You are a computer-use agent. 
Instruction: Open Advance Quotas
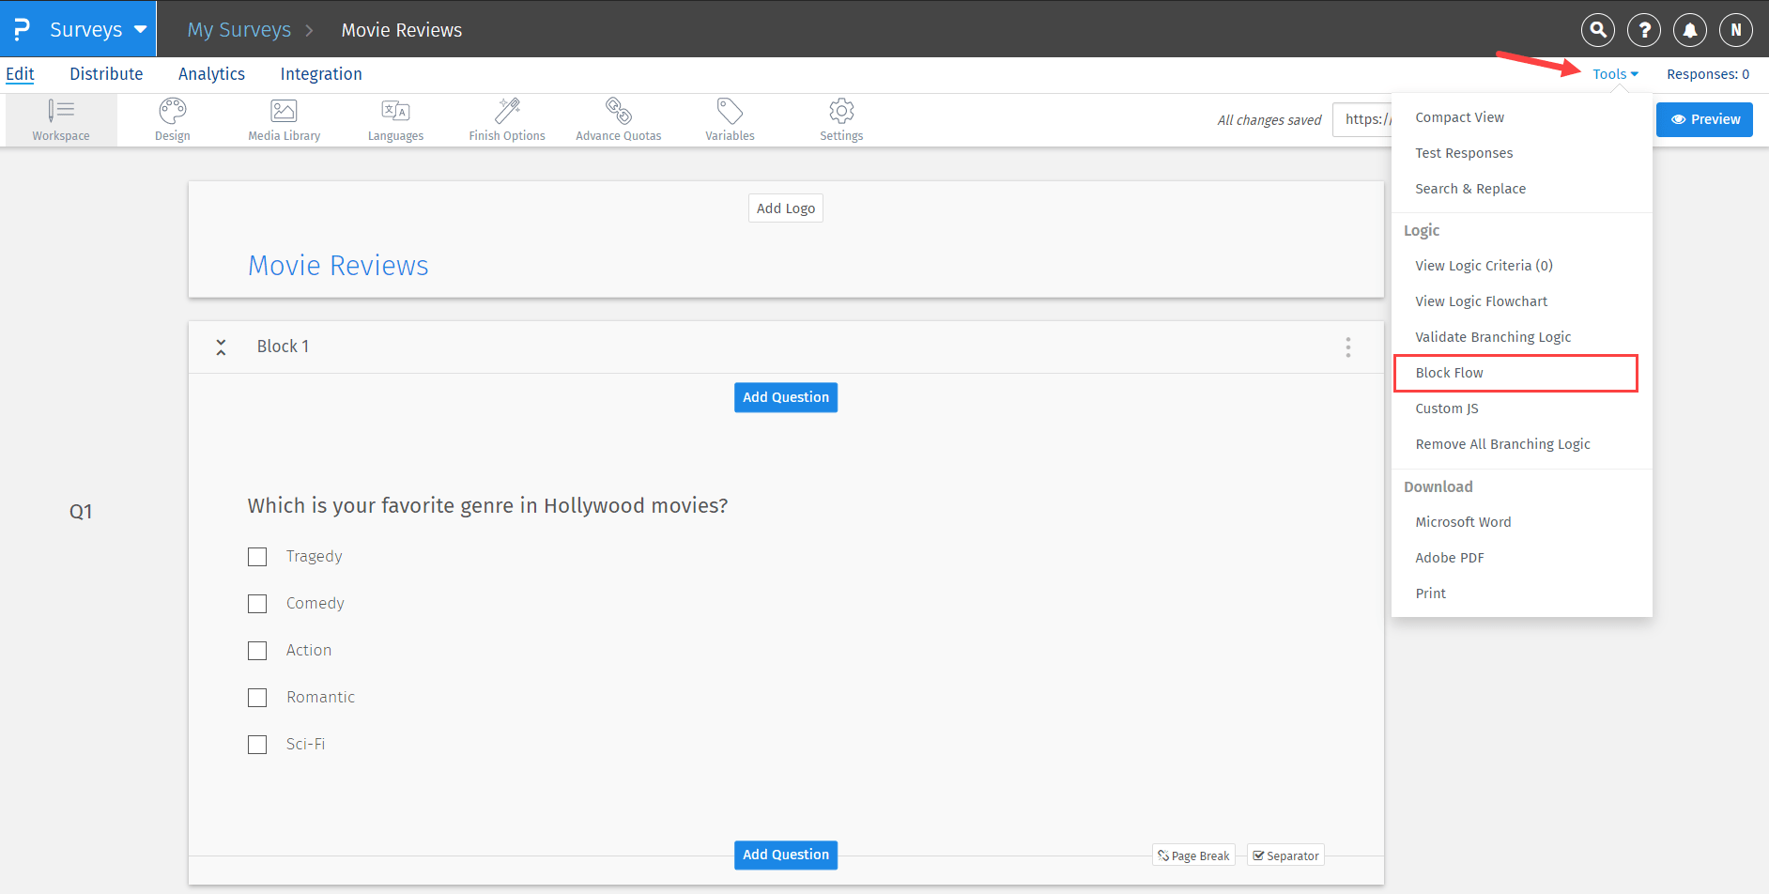click(618, 119)
